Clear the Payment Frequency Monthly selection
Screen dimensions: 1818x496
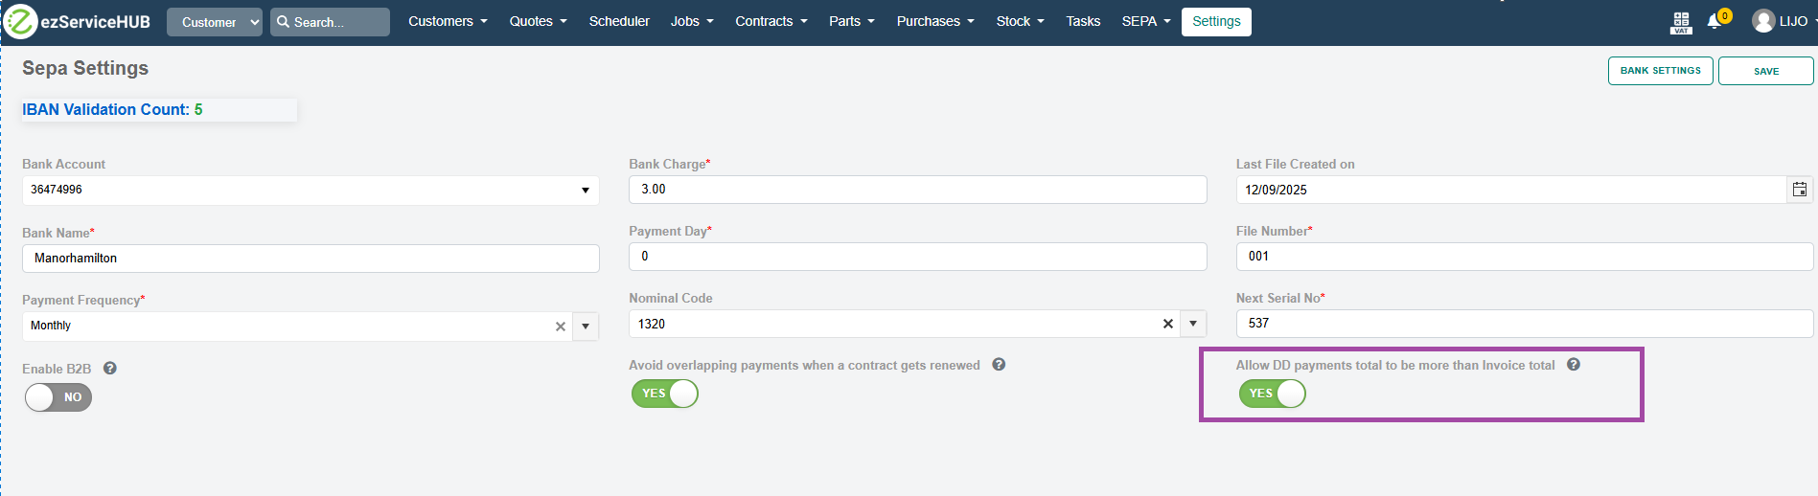(x=561, y=327)
